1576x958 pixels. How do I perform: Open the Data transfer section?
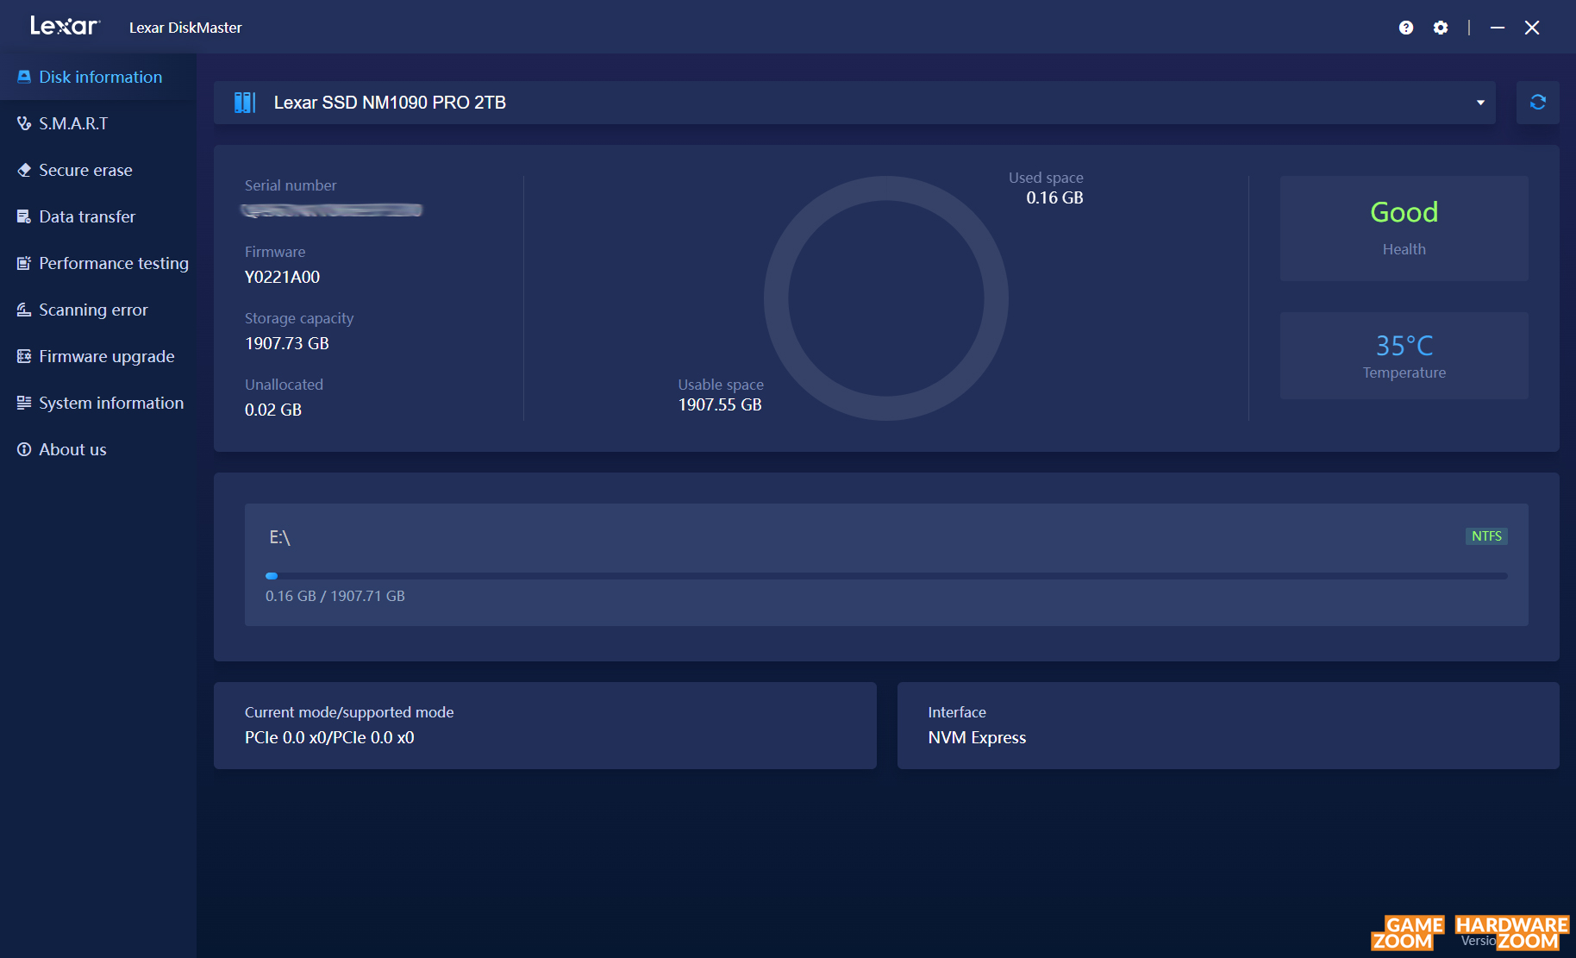click(98, 216)
